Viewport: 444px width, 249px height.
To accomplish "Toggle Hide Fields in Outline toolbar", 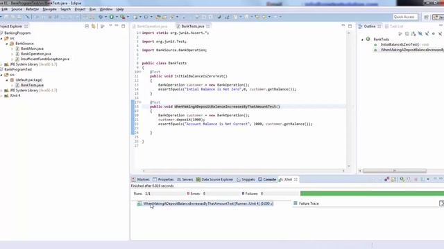I will tap(420, 34).
